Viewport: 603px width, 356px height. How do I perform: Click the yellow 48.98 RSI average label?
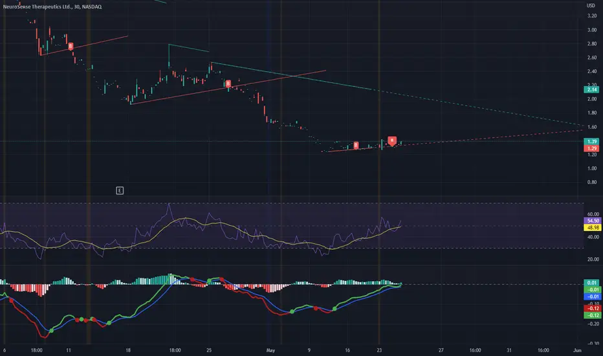click(x=591, y=227)
